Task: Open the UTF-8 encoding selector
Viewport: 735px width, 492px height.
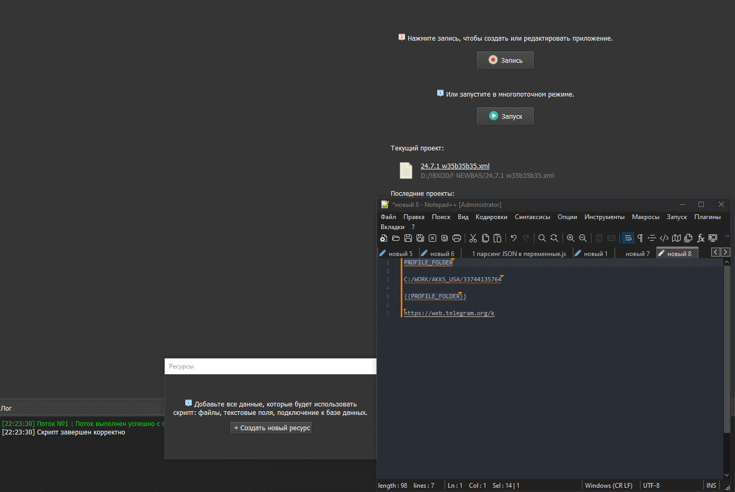Action: click(651, 486)
